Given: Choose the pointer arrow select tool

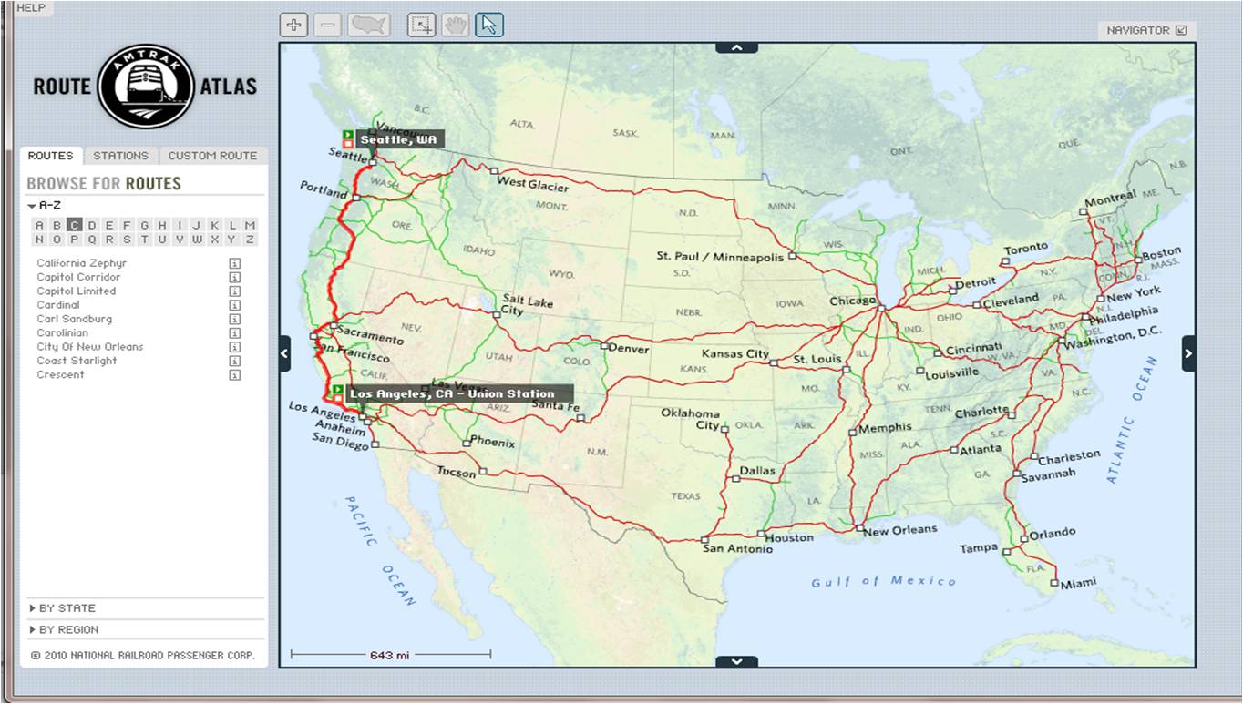Looking at the screenshot, I should [x=489, y=26].
